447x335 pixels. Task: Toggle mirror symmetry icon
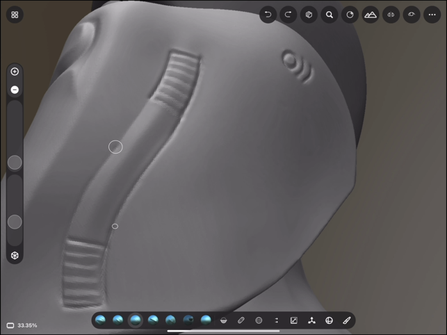pos(391,15)
